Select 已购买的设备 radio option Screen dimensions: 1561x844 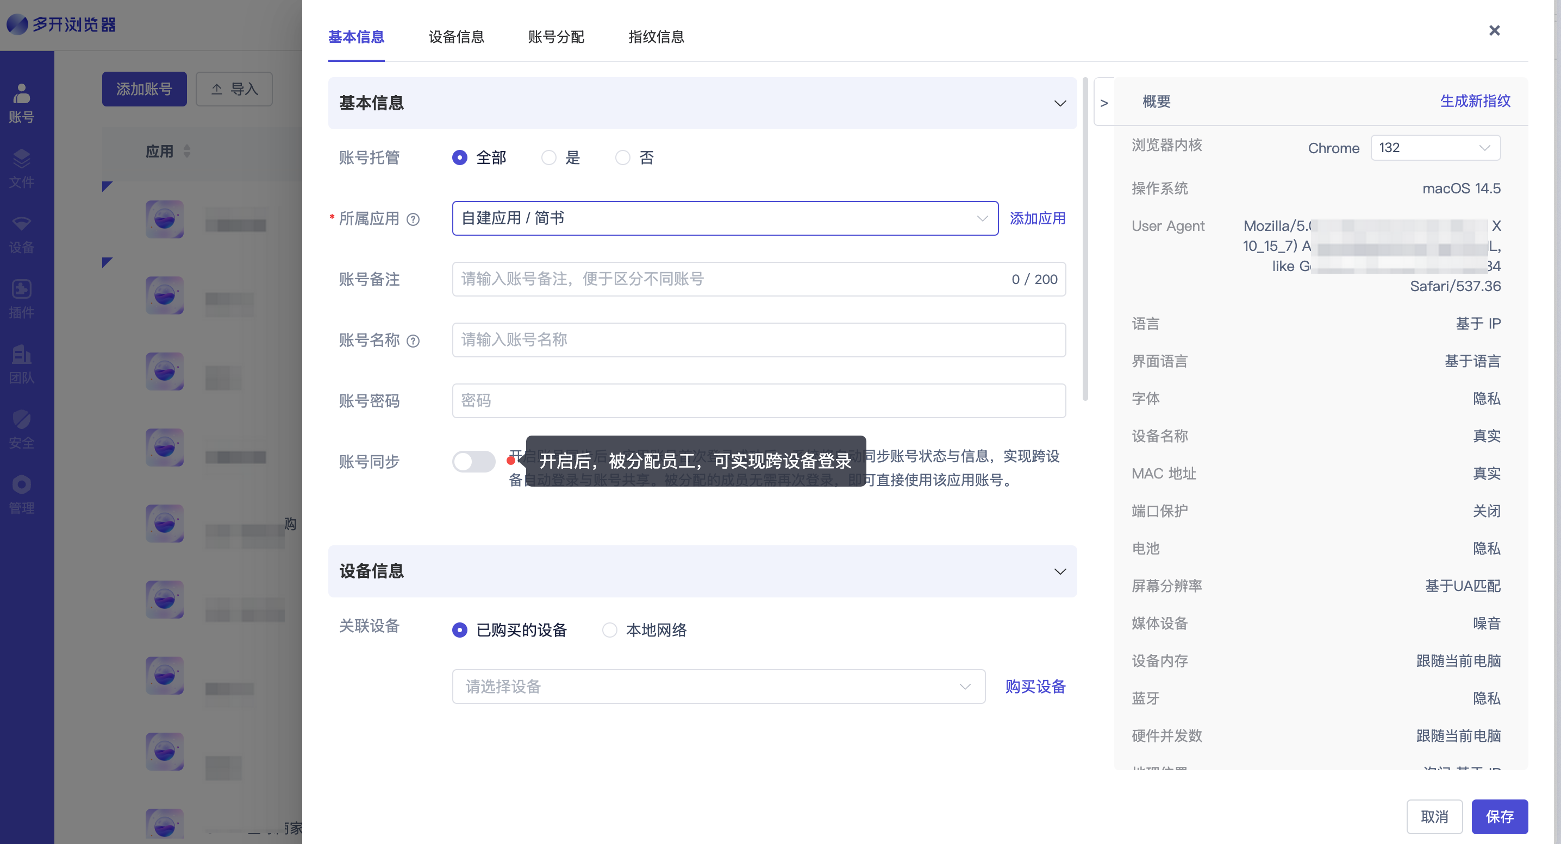click(459, 629)
